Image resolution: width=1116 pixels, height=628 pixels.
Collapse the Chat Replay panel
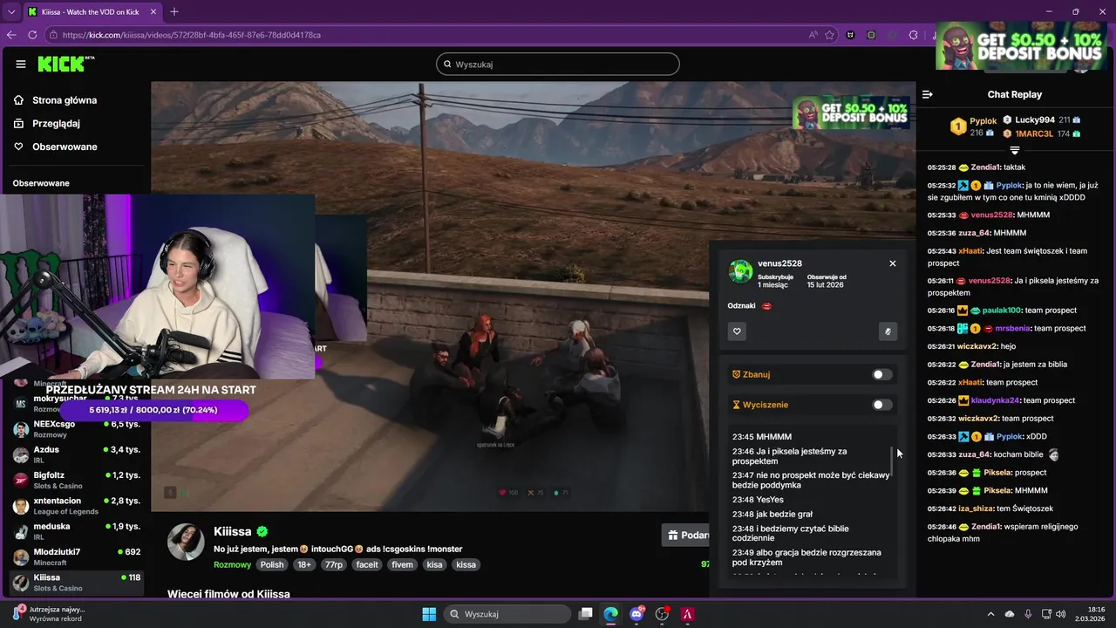point(928,94)
